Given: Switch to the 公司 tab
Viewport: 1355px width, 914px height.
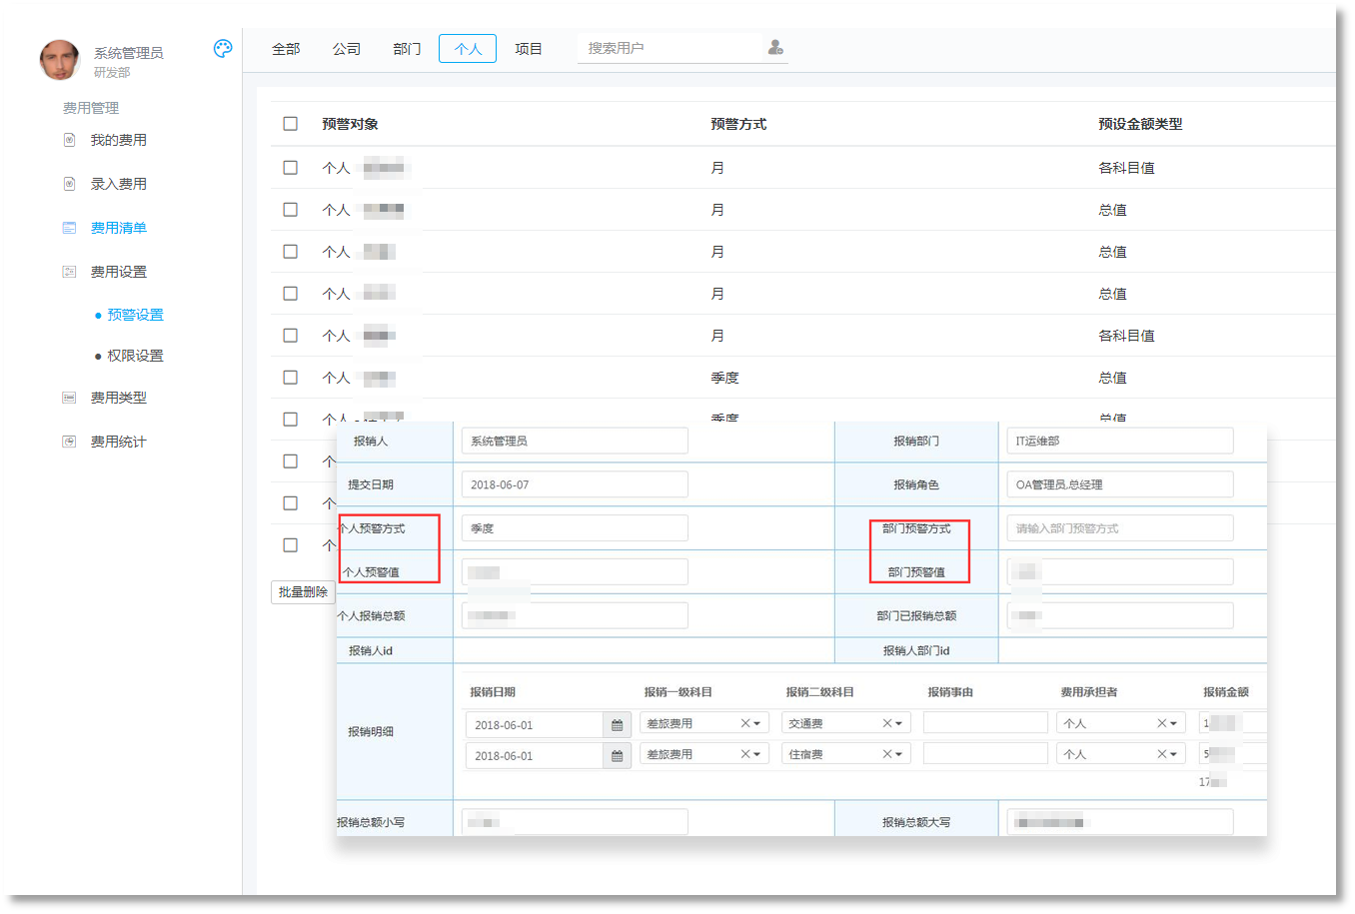Looking at the screenshot, I should click(x=347, y=49).
